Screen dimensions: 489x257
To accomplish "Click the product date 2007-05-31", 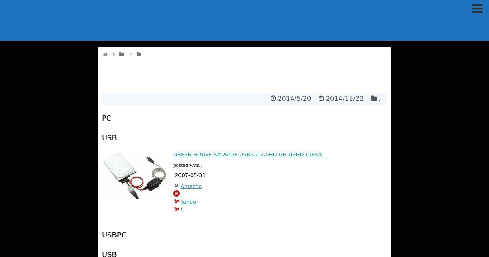I will click(x=190, y=175).
